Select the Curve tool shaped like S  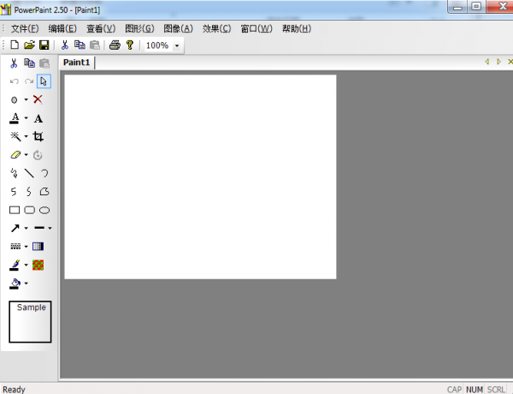14,191
